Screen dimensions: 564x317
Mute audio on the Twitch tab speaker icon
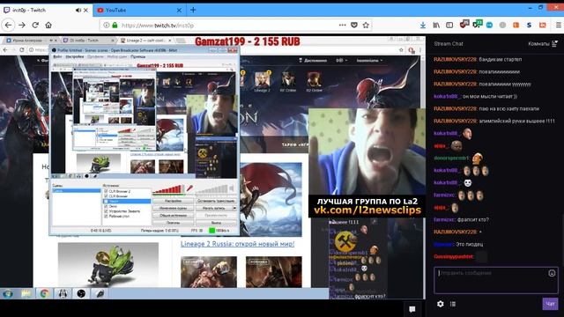78,11
